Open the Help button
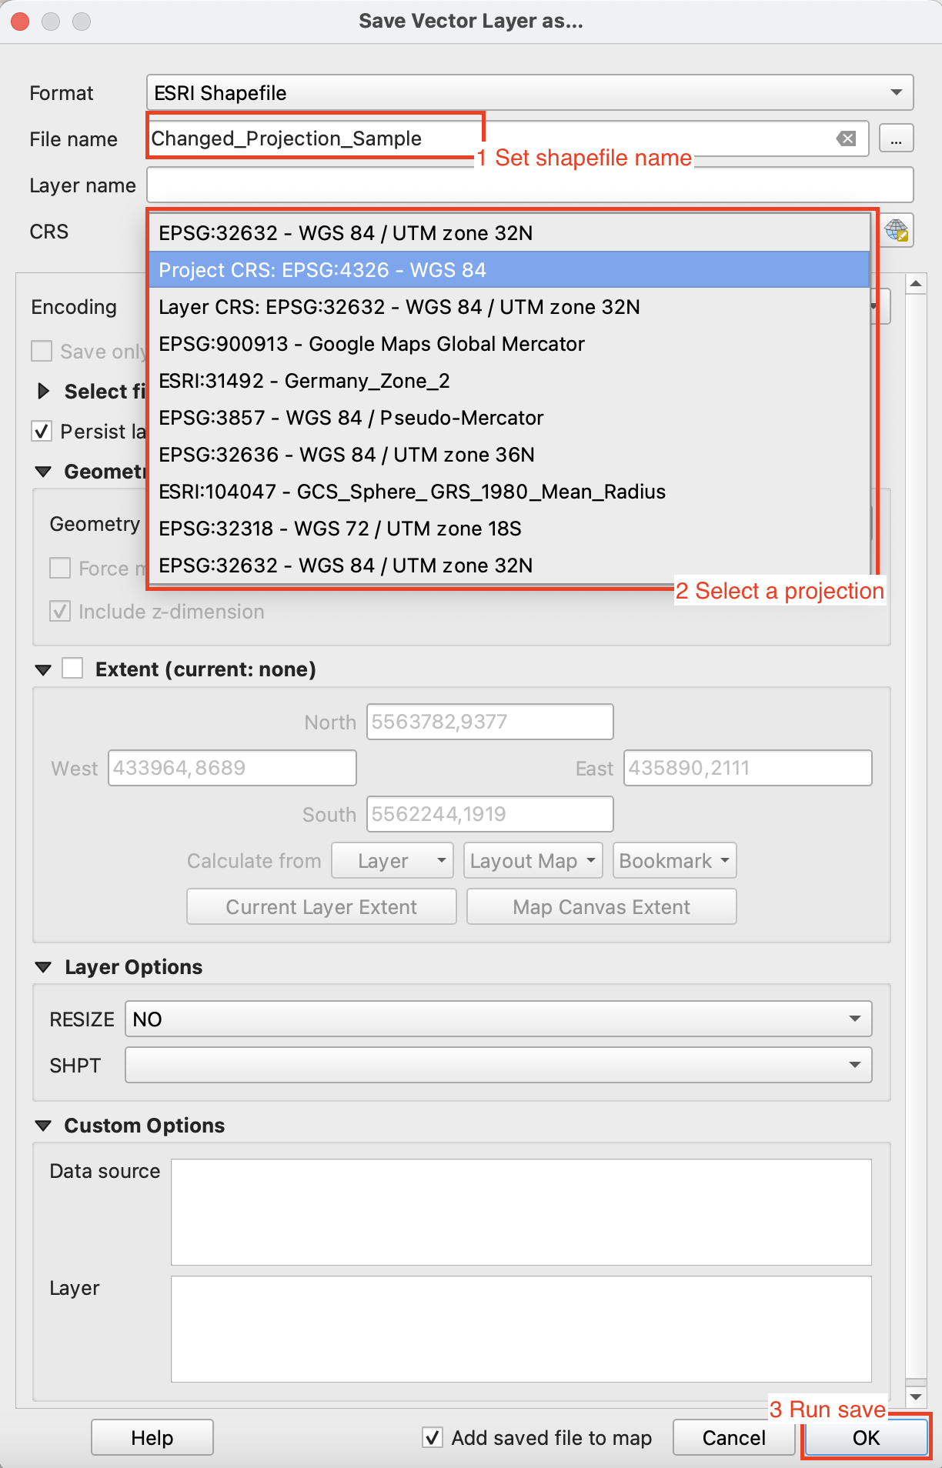Viewport: 942px width, 1468px height. [x=152, y=1437]
